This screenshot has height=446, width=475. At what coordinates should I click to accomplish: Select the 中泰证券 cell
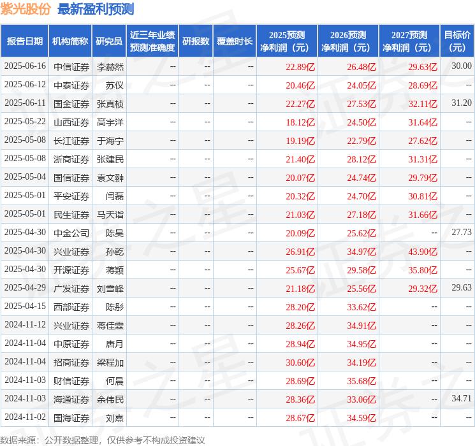click(x=71, y=85)
